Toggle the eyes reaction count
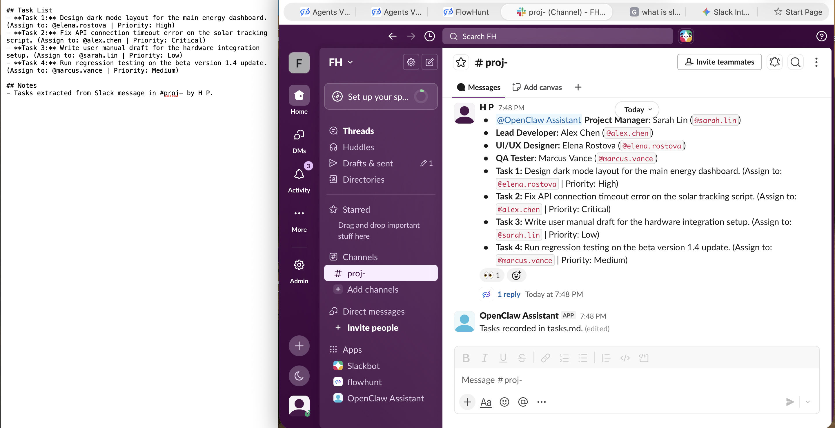The width and height of the screenshot is (835, 428). [x=492, y=275]
